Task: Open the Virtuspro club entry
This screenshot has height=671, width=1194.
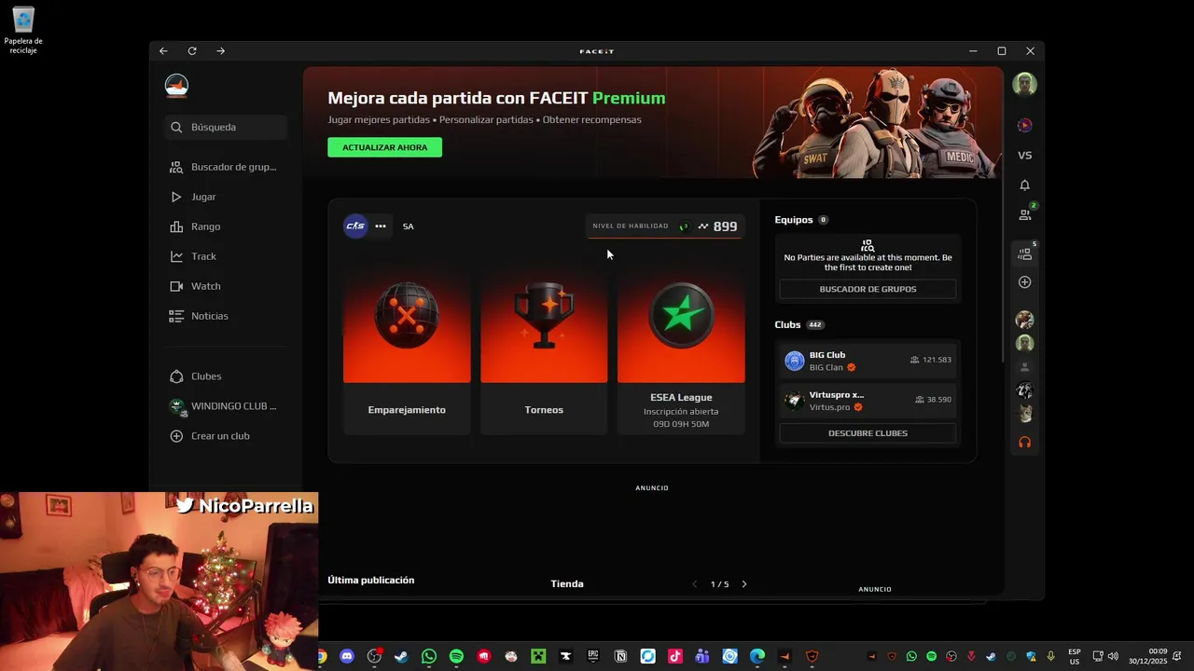Action: [x=868, y=401]
